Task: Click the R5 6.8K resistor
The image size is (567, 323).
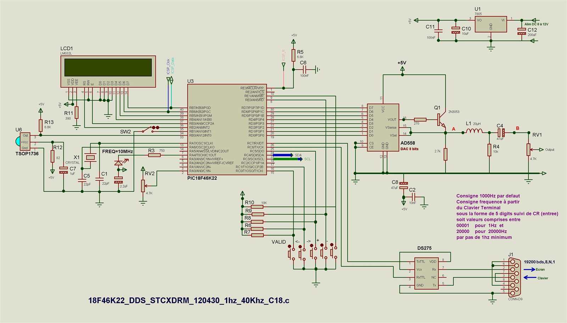Action: point(293,55)
